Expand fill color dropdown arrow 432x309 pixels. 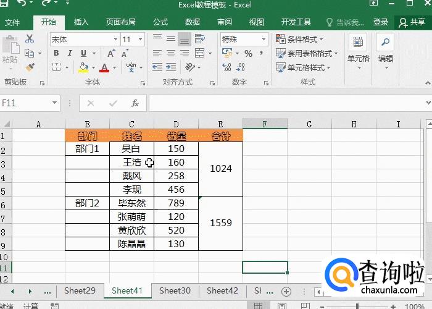tap(93, 67)
